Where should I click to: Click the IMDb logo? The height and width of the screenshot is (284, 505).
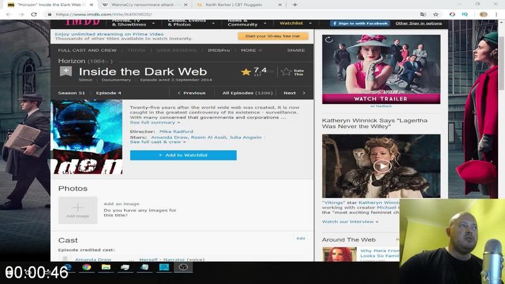[83, 23]
